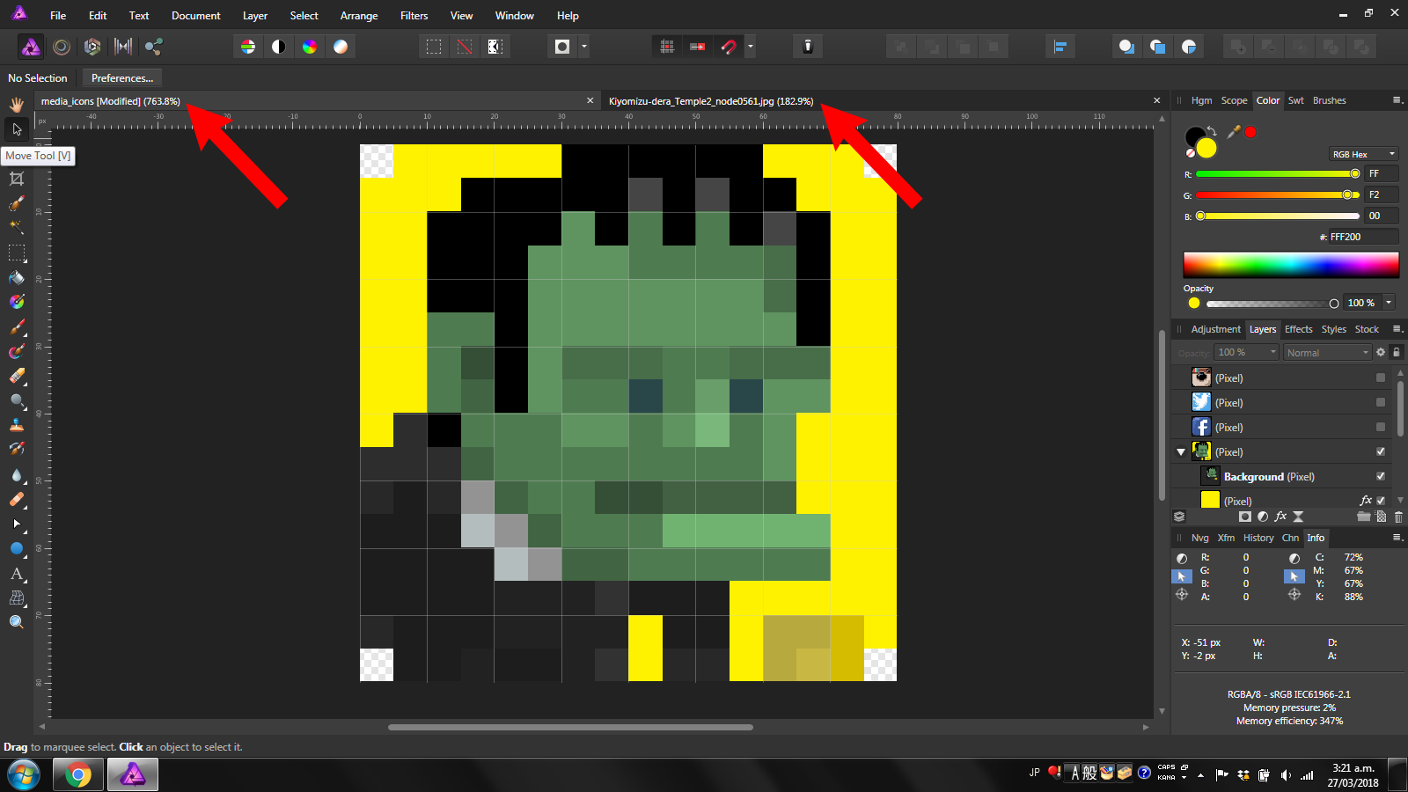Add a new pixel layer

click(1381, 517)
